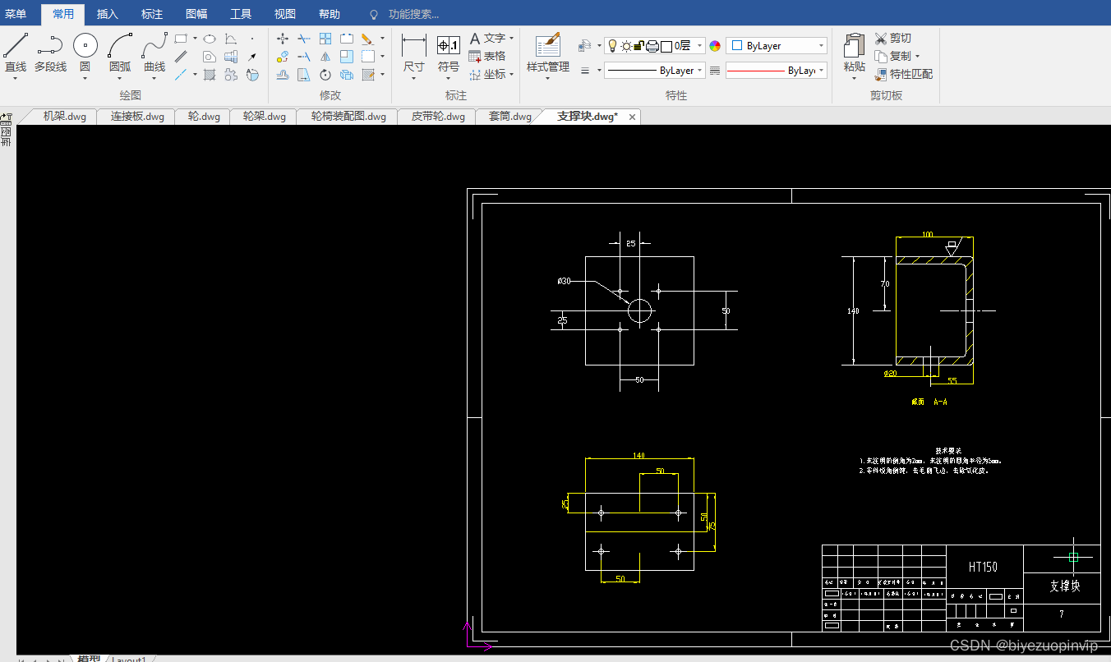Click the 功能搜索 search field
The height and width of the screenshot is (662, 1111).
(x=413, y=14)
